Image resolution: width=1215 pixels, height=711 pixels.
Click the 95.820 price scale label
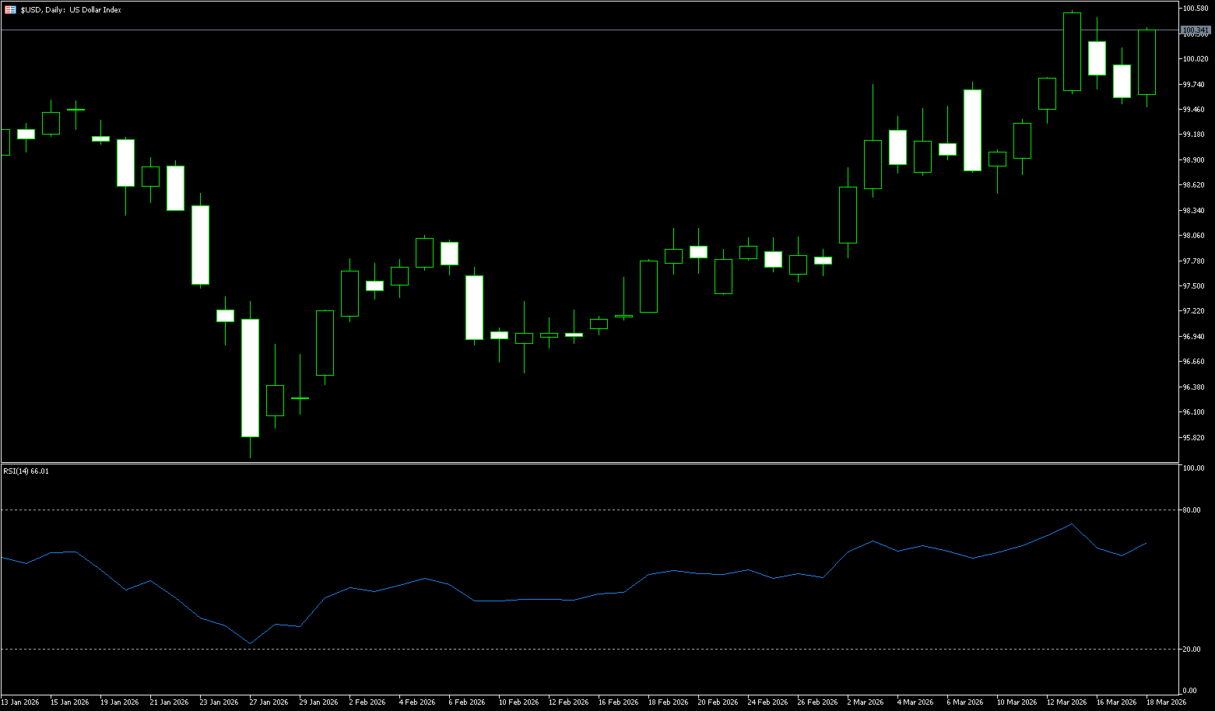tap(1193, 437)
